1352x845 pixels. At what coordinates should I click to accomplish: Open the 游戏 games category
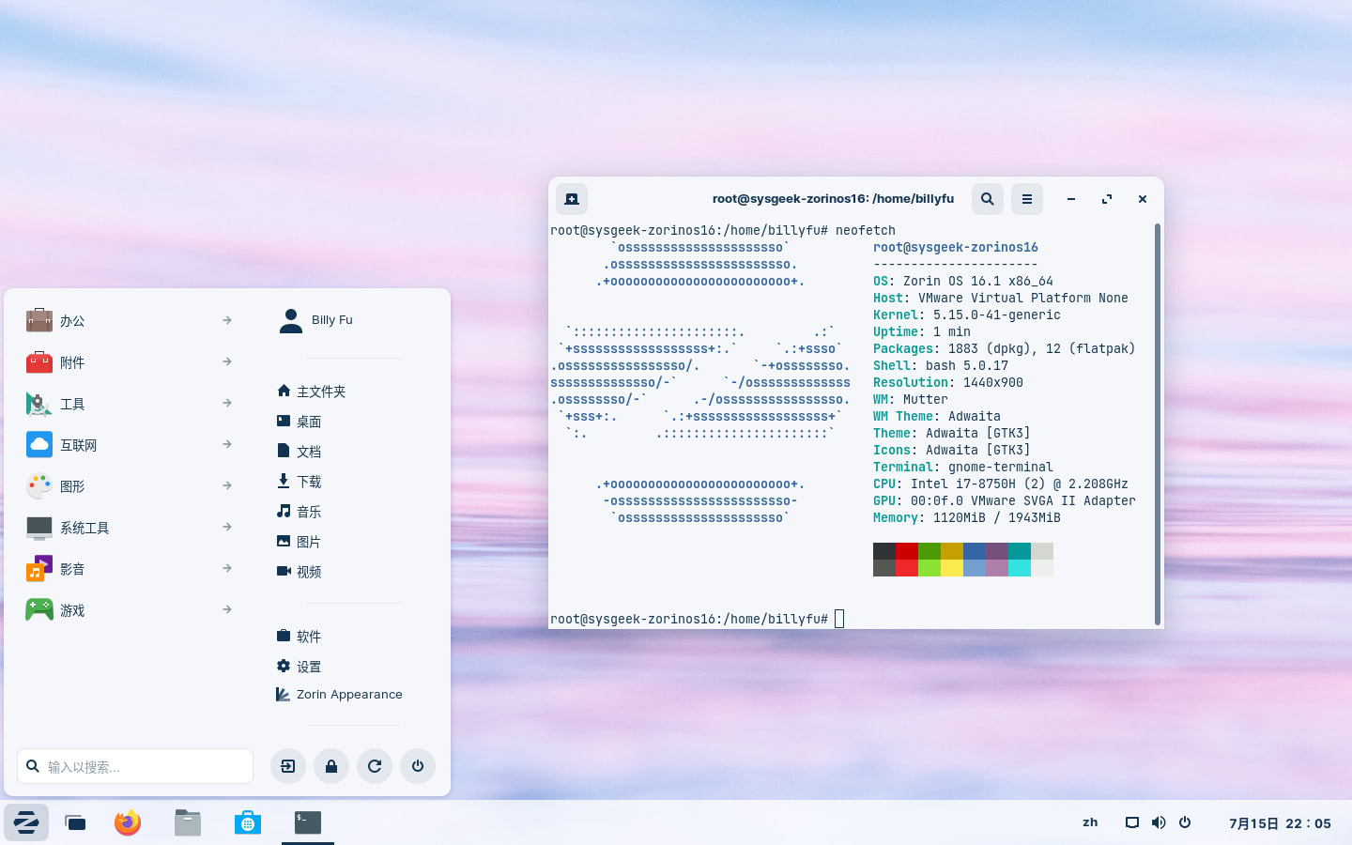point(130,610)
